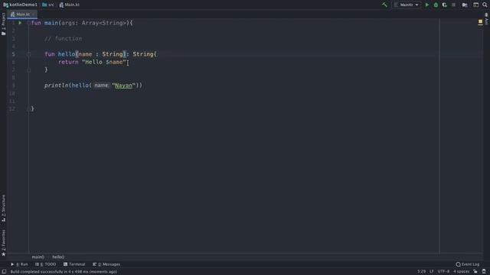Open Project Structure dialog icon

point(465,5)
